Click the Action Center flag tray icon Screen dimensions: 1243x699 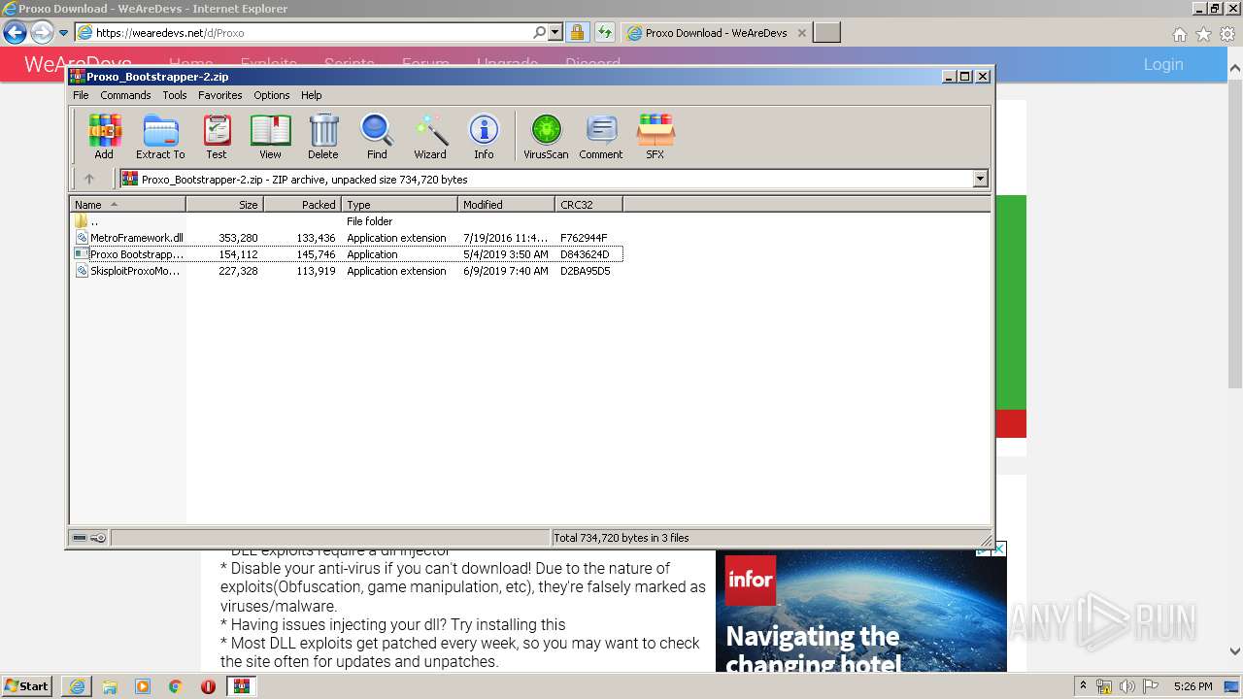(x=1151, y=686)
